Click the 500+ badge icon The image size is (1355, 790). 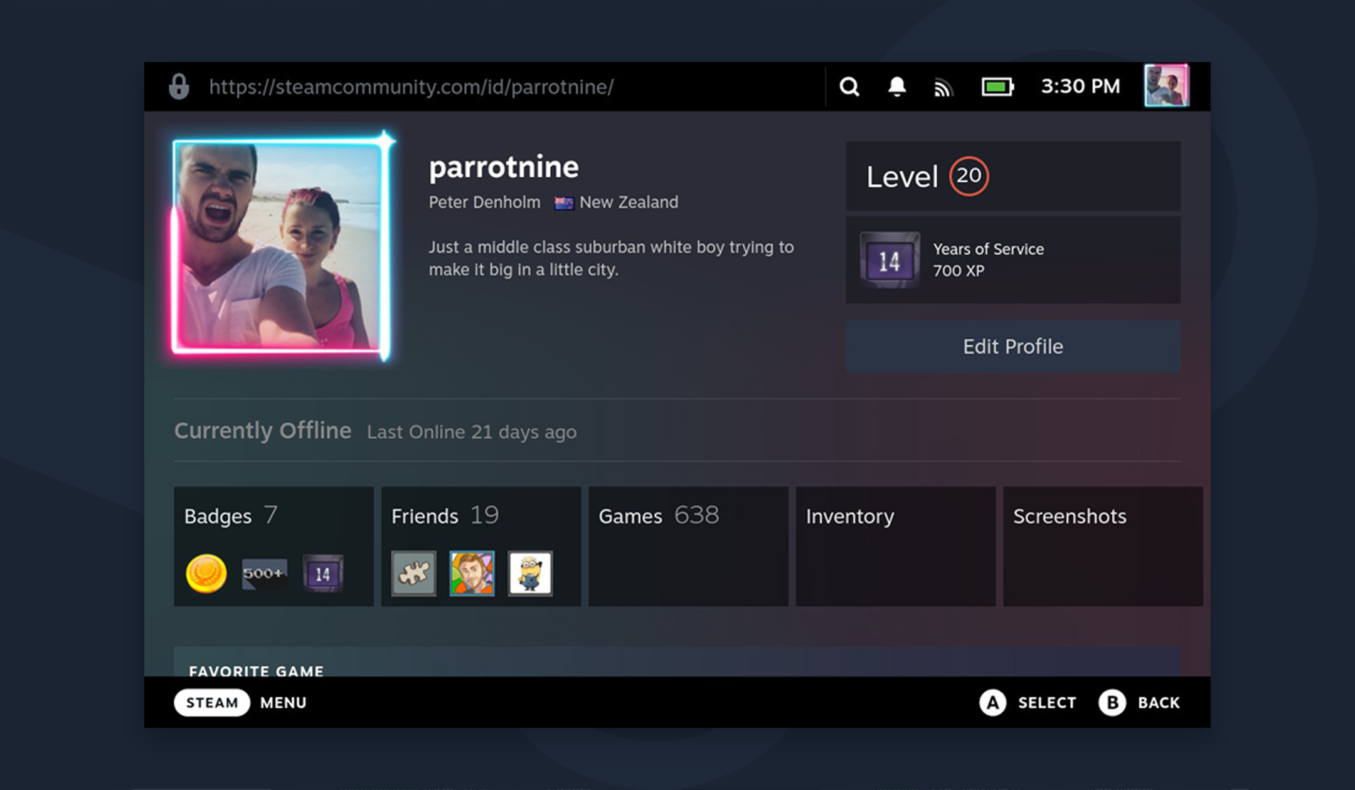265,574
